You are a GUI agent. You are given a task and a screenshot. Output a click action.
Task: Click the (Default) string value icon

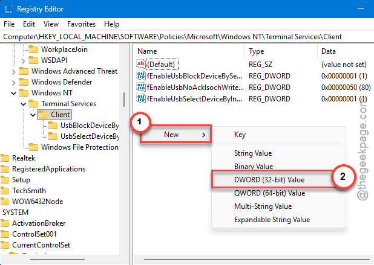pyautogui.click(x=141, y=64)
